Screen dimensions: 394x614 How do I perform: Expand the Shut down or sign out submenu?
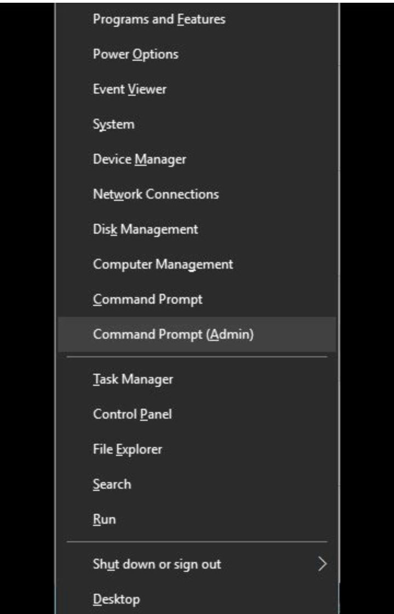coord(157,564)
